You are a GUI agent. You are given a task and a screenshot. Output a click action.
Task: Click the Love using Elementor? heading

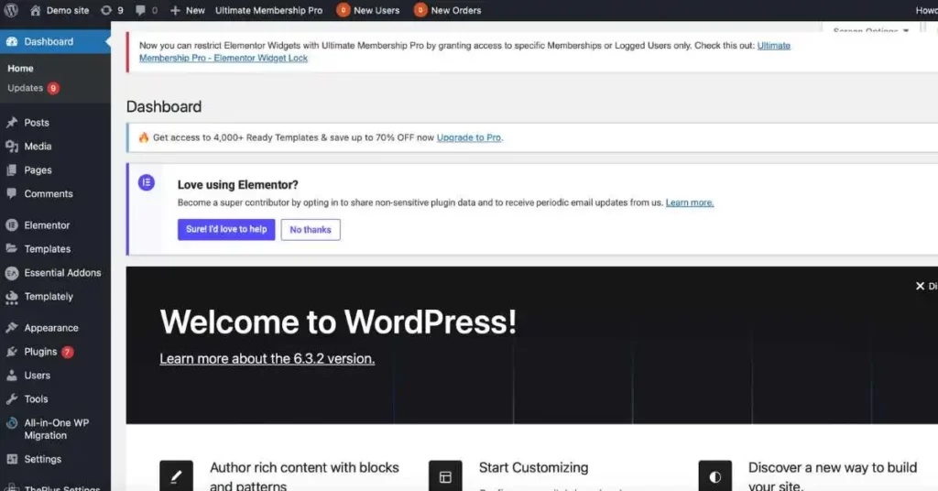tap(237, 185)
